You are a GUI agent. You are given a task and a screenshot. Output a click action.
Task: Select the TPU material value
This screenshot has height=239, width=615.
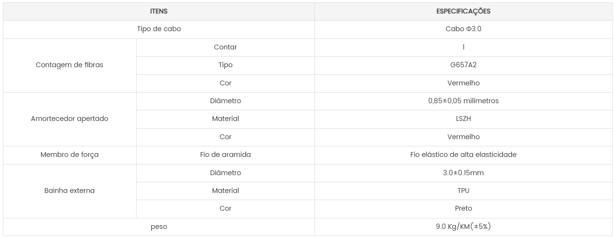(463, 191)
